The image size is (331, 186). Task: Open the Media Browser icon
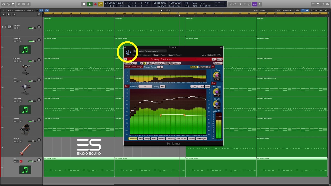tap(327, 4)
